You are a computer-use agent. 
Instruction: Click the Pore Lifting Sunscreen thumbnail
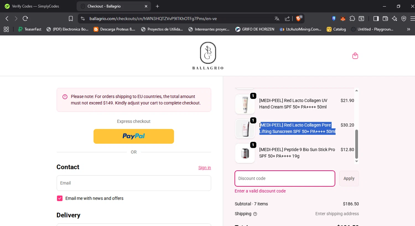(x=245, y=129)
